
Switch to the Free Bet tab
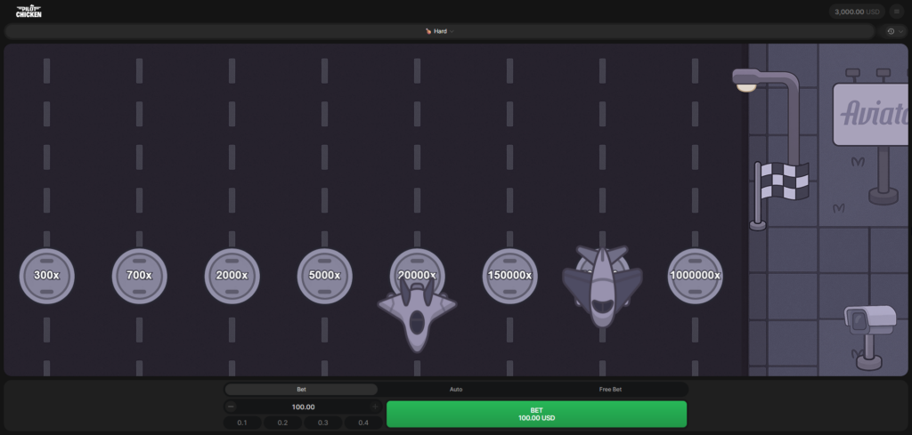point(610,390)
